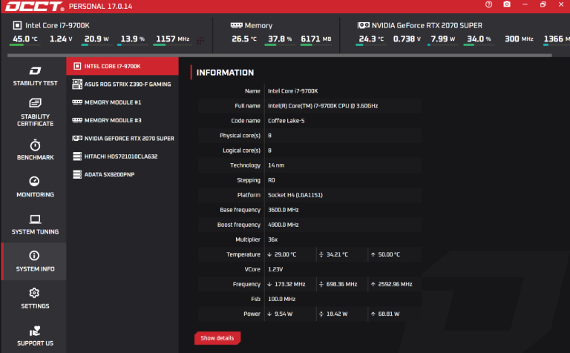Click the OCCT logo
This screenshot has width=570, height=353.
pos(35,6)
